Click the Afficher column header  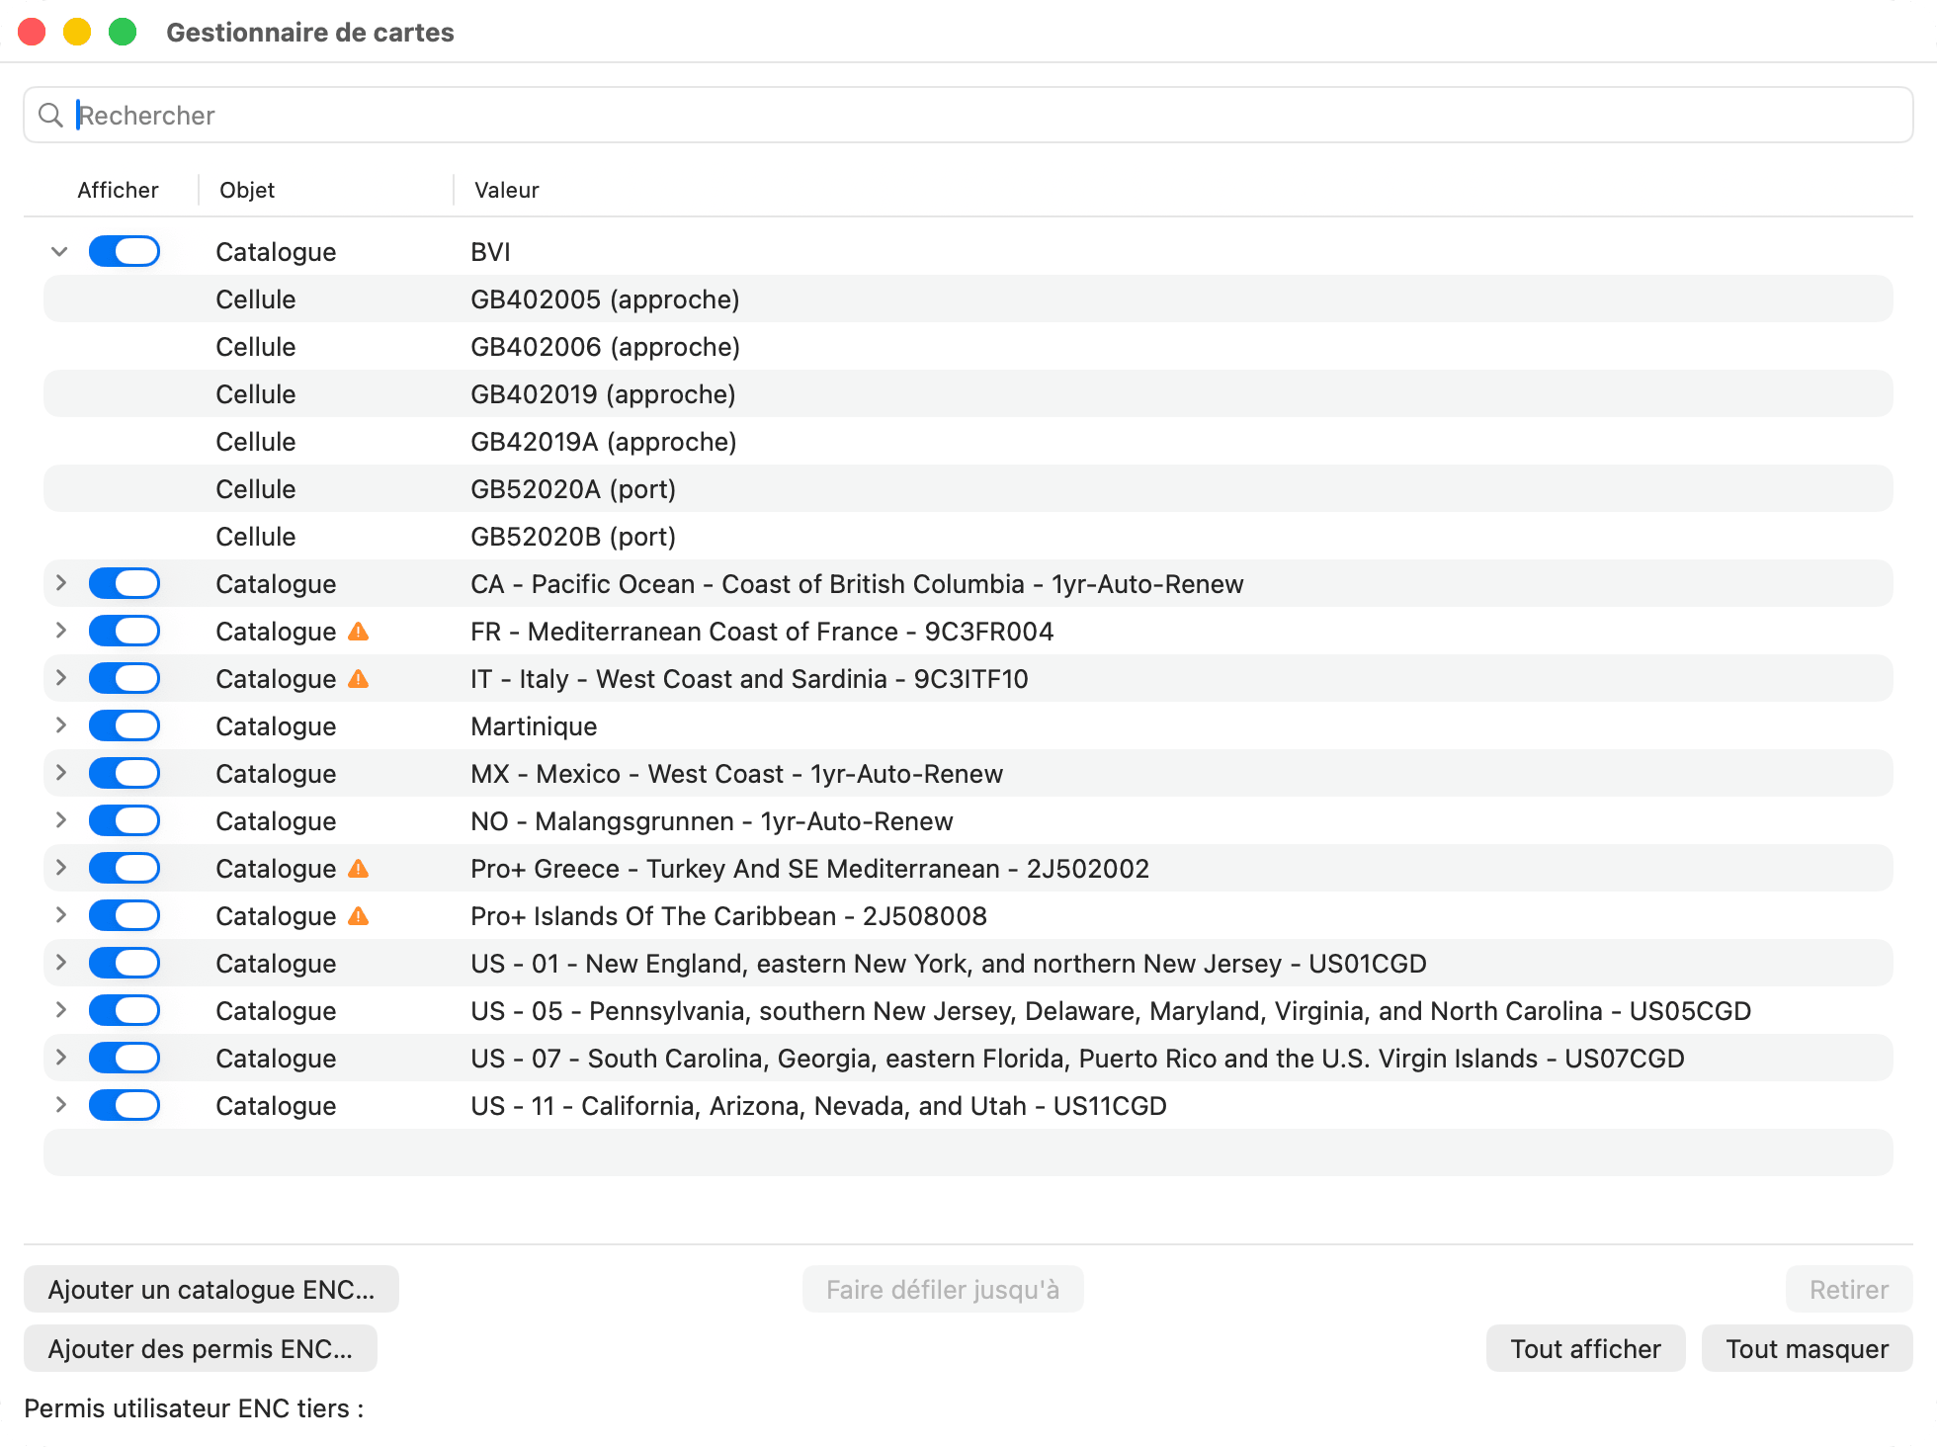(x=118, y=190)
